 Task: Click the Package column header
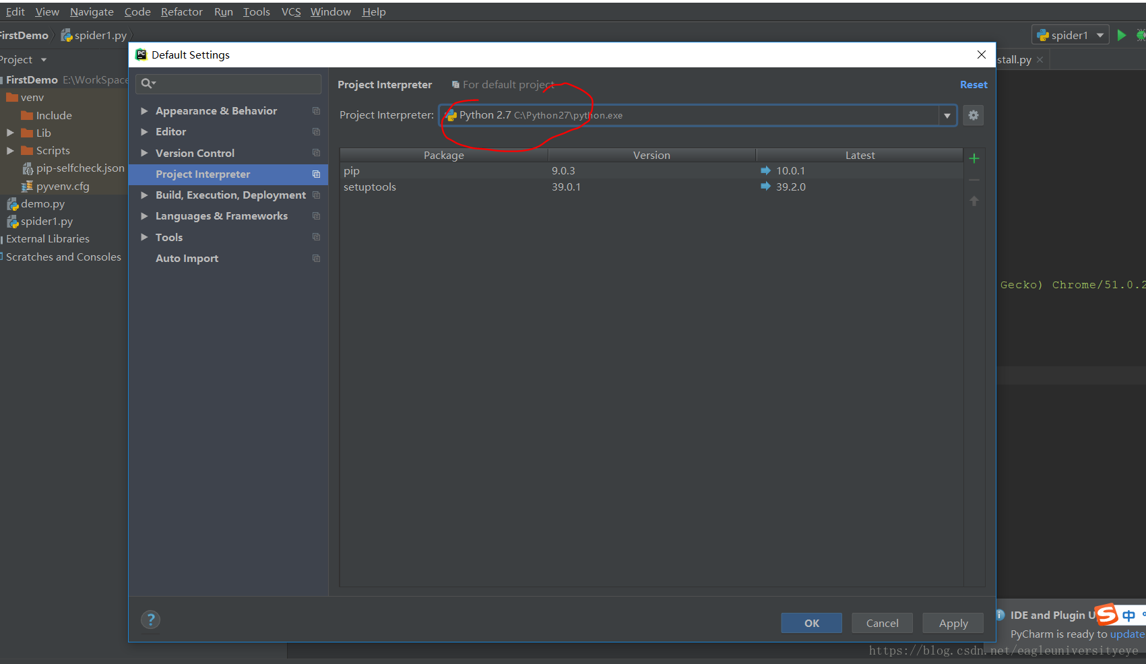tap(444, 156)
